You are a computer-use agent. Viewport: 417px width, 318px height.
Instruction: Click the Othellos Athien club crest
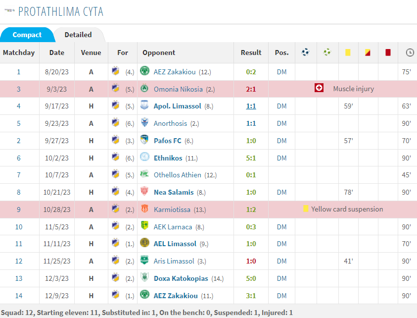coord(144,174)
